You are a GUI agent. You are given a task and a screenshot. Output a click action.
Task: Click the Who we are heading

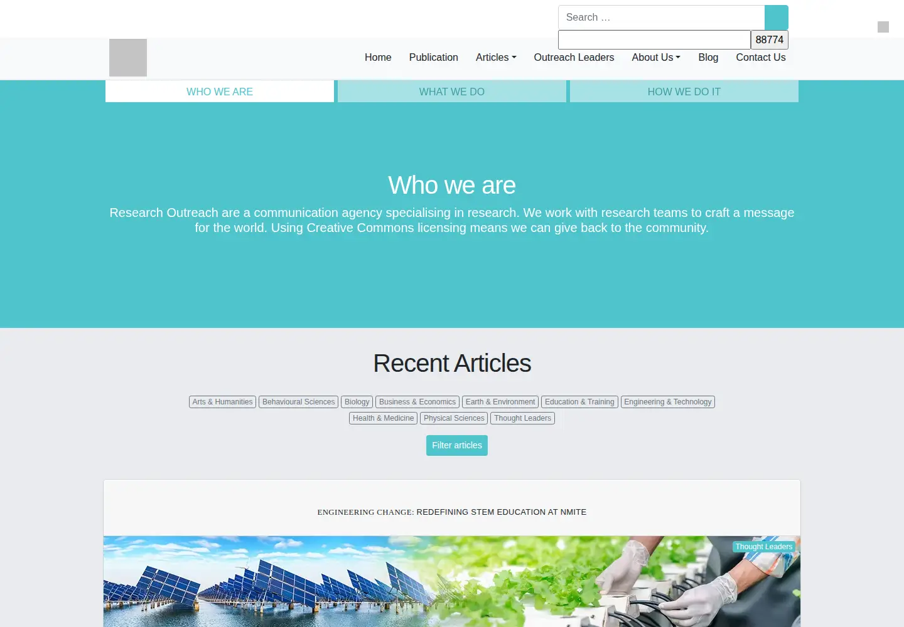[x=452, y=186]
